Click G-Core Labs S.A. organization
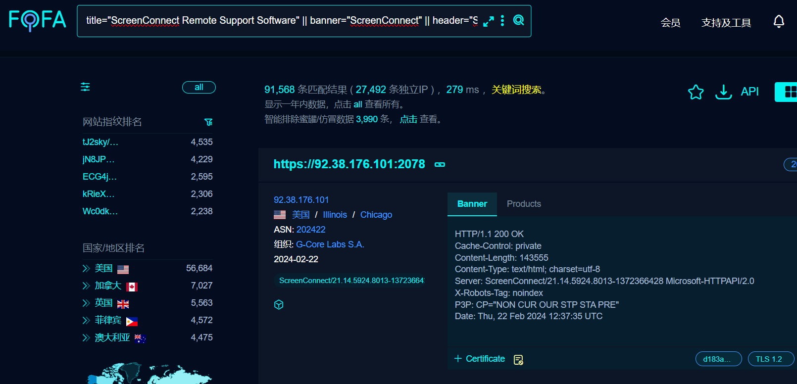797x384 pixels. (330, 244)
